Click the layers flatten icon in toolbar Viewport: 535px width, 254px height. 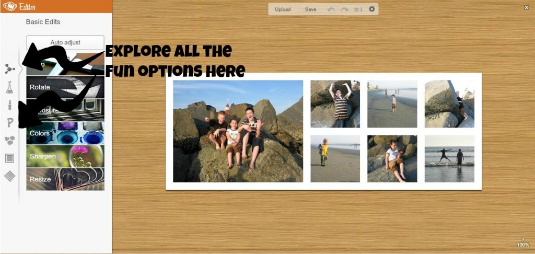(x=358, y=9)
